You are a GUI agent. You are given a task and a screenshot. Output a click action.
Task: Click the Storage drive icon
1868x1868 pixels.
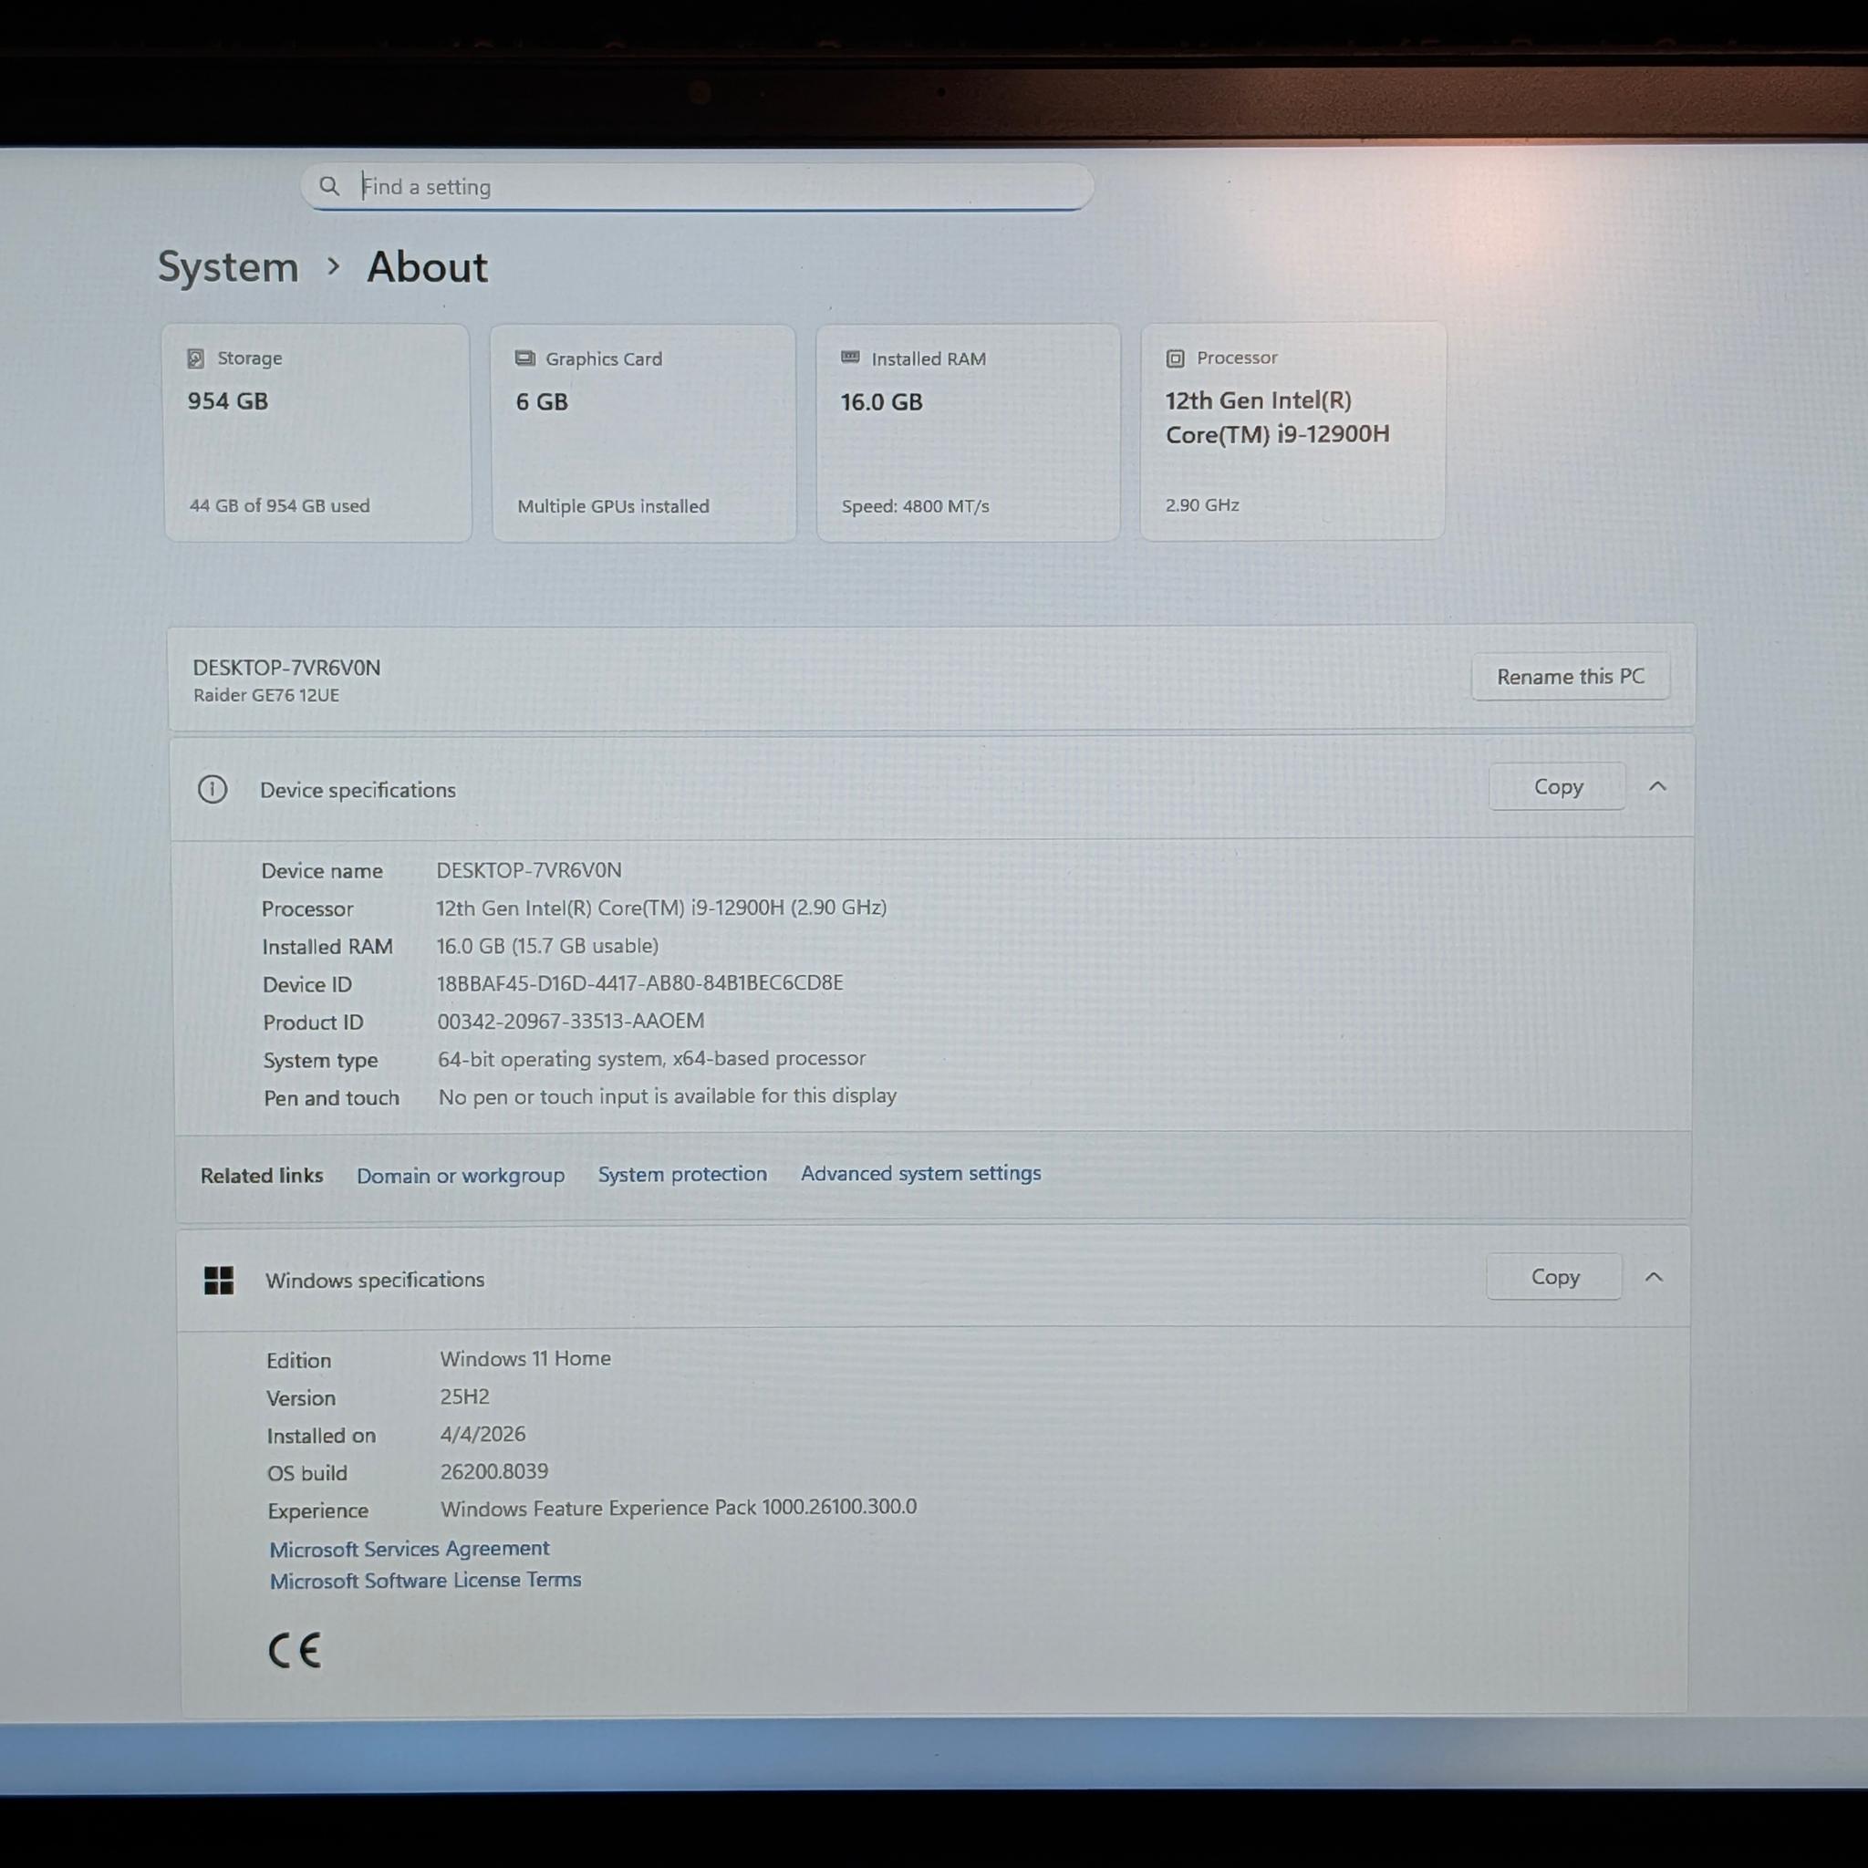click(x=195, y=358)
